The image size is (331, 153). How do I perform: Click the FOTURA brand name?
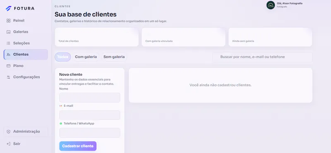(x=24, y=8)
